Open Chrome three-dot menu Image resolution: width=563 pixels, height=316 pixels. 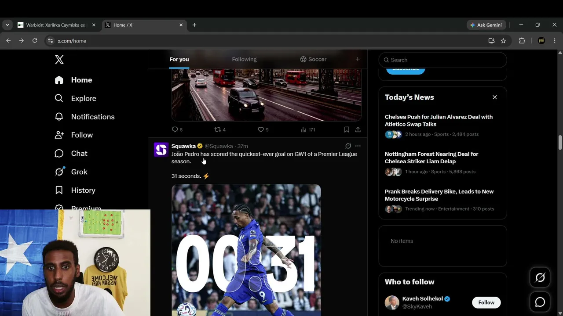555,41
